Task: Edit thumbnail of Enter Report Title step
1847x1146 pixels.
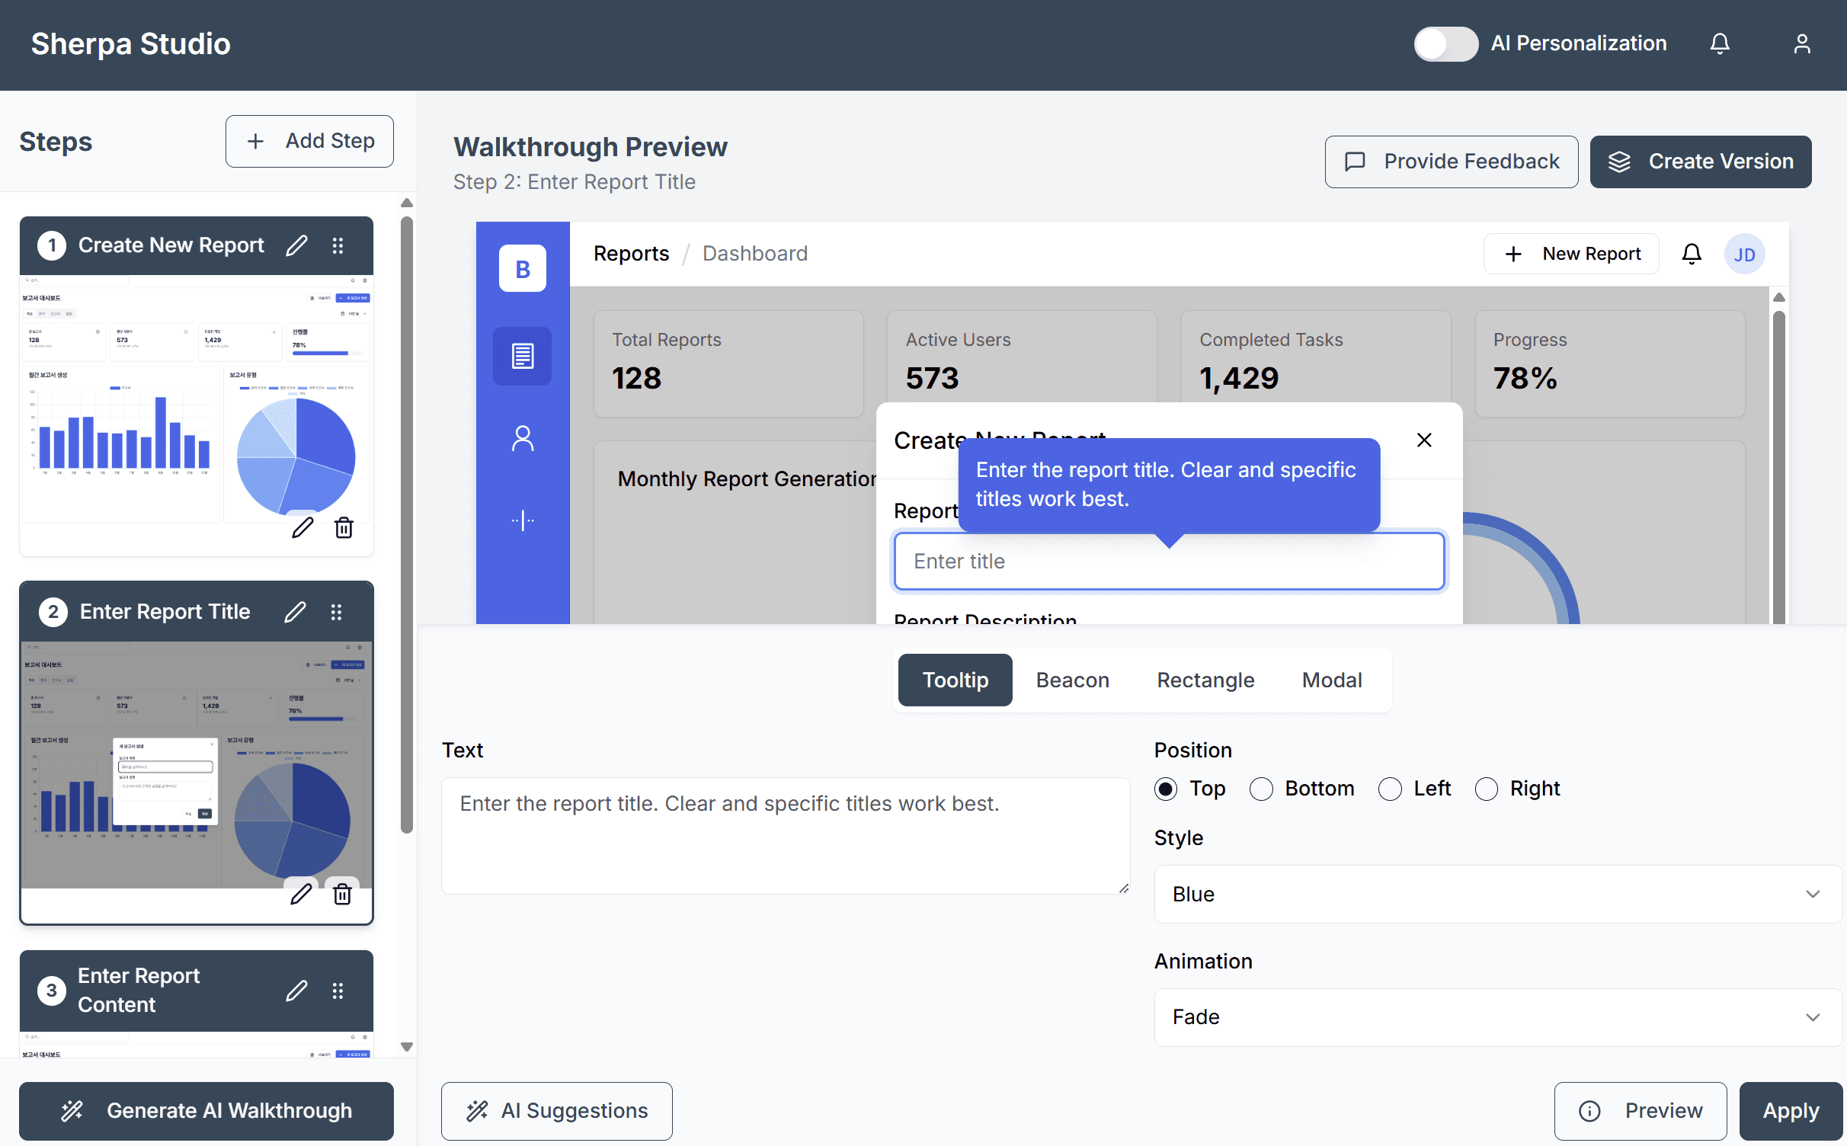Action: (x=301, y=894)
